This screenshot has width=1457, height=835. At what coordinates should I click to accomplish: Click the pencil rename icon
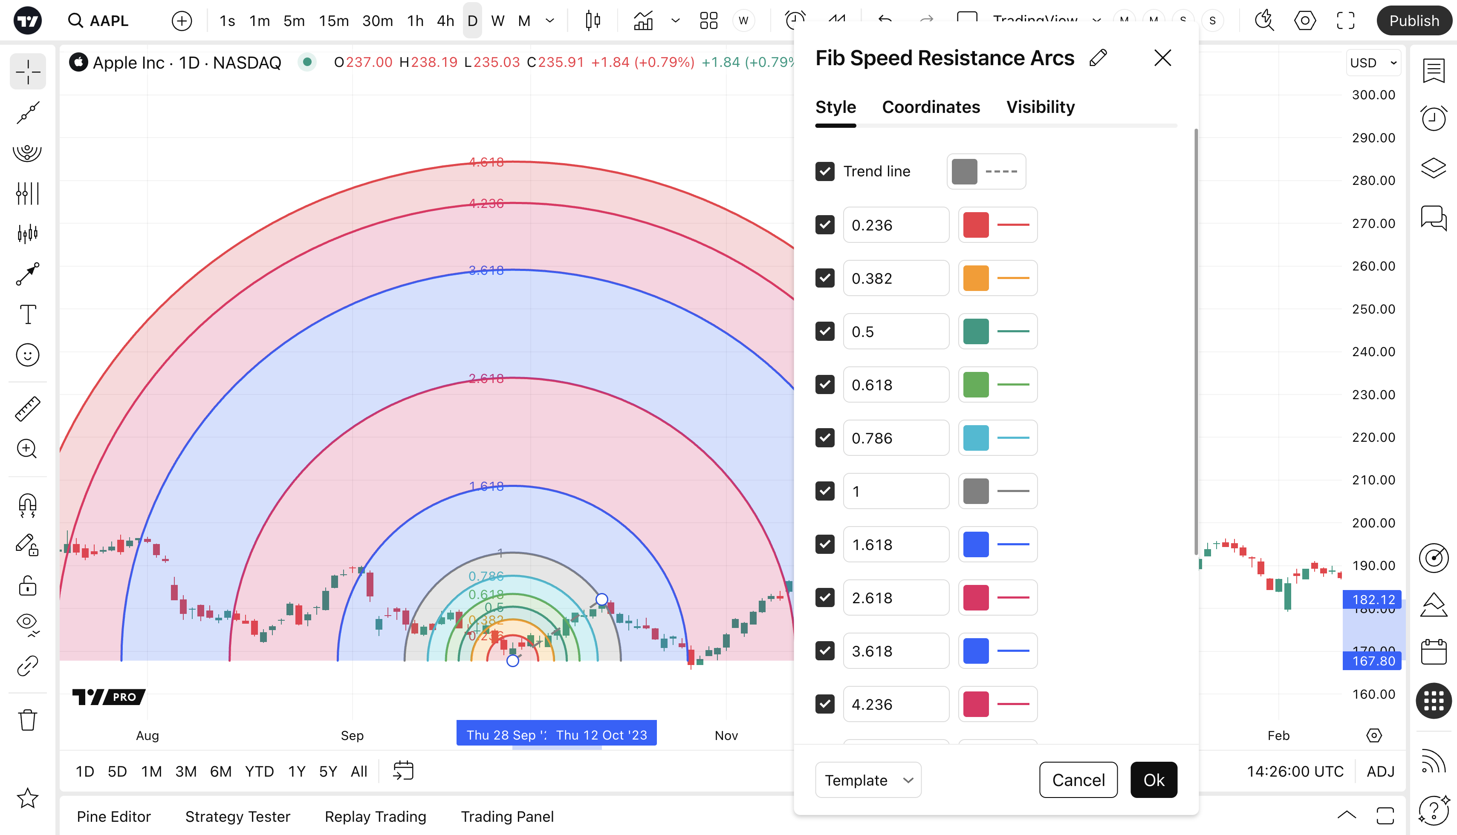coord(1097,58)
